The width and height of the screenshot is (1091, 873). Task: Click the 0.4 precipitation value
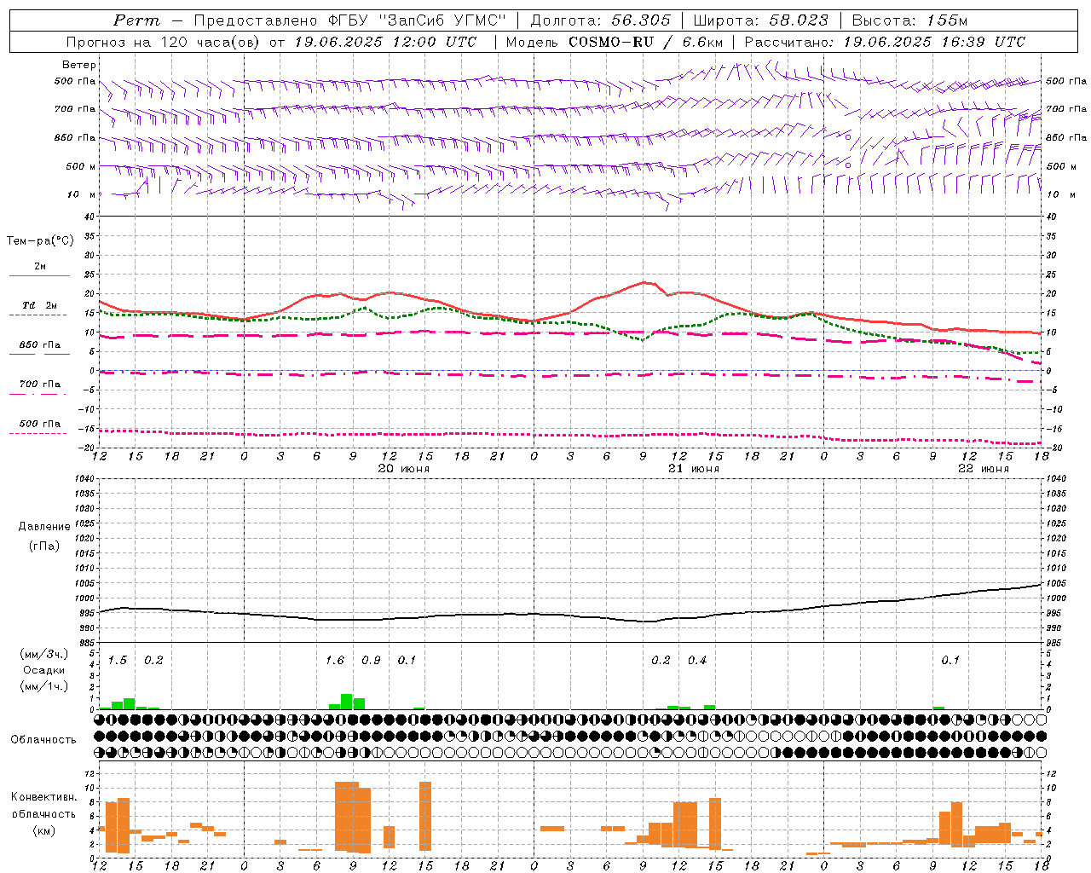[x=697, y=661]
